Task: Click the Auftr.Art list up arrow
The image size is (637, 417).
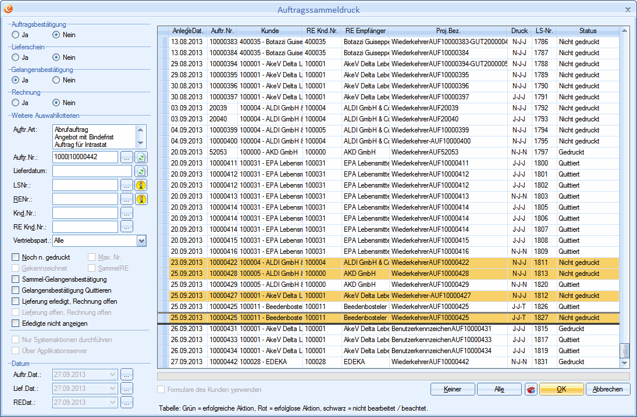Action: coord(141,130)
